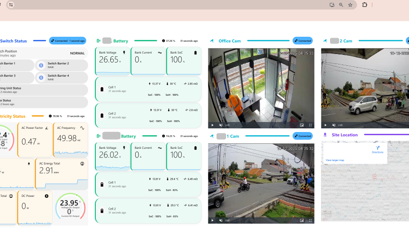Enable picture-in-picture on Office Cam

302,125
